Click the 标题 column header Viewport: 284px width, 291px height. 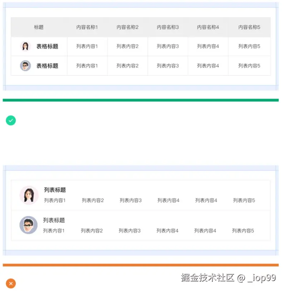coord(39,27)
